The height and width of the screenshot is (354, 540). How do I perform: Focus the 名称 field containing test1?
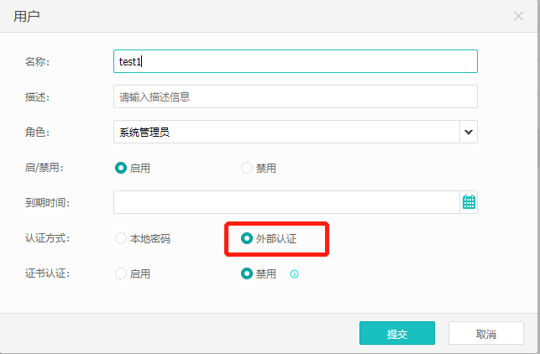(295, 61)
